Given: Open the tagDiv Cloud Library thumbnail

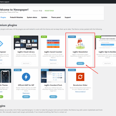Looking at the screenshot, I should click(26, 43).
